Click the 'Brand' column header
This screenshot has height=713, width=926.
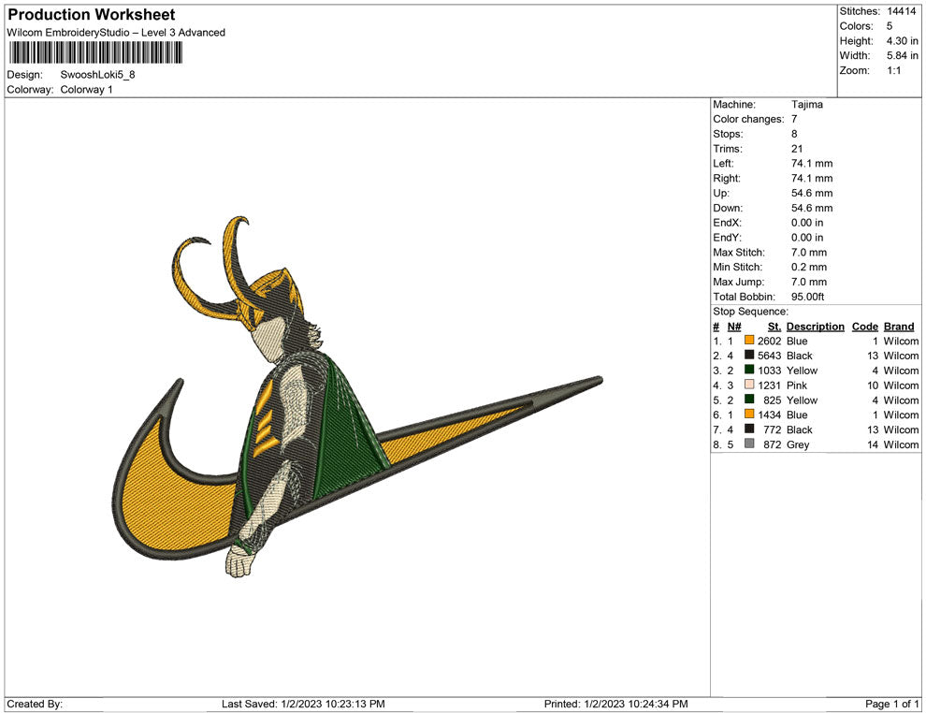(x=899, y=326)
